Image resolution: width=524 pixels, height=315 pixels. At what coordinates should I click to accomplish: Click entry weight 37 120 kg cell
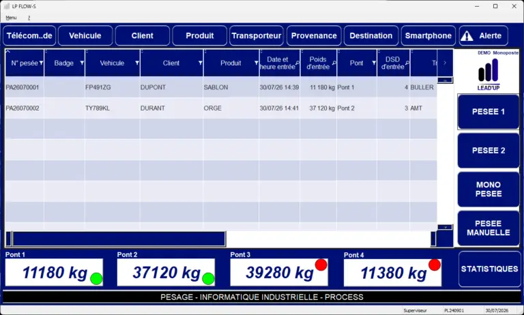[x=319, y=108]
